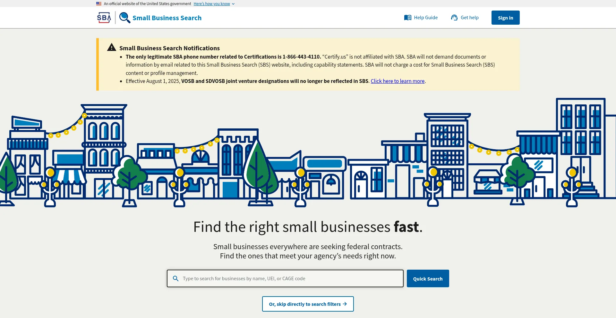Click the search icon inside the search box
The height and width of the screenshot is (318, 616).
[175, 279]
